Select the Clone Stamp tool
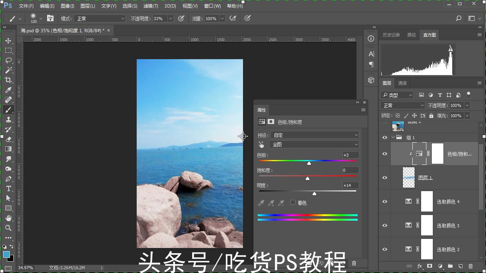The height and width of the screenshot is (273, 486). click(8, 119)
